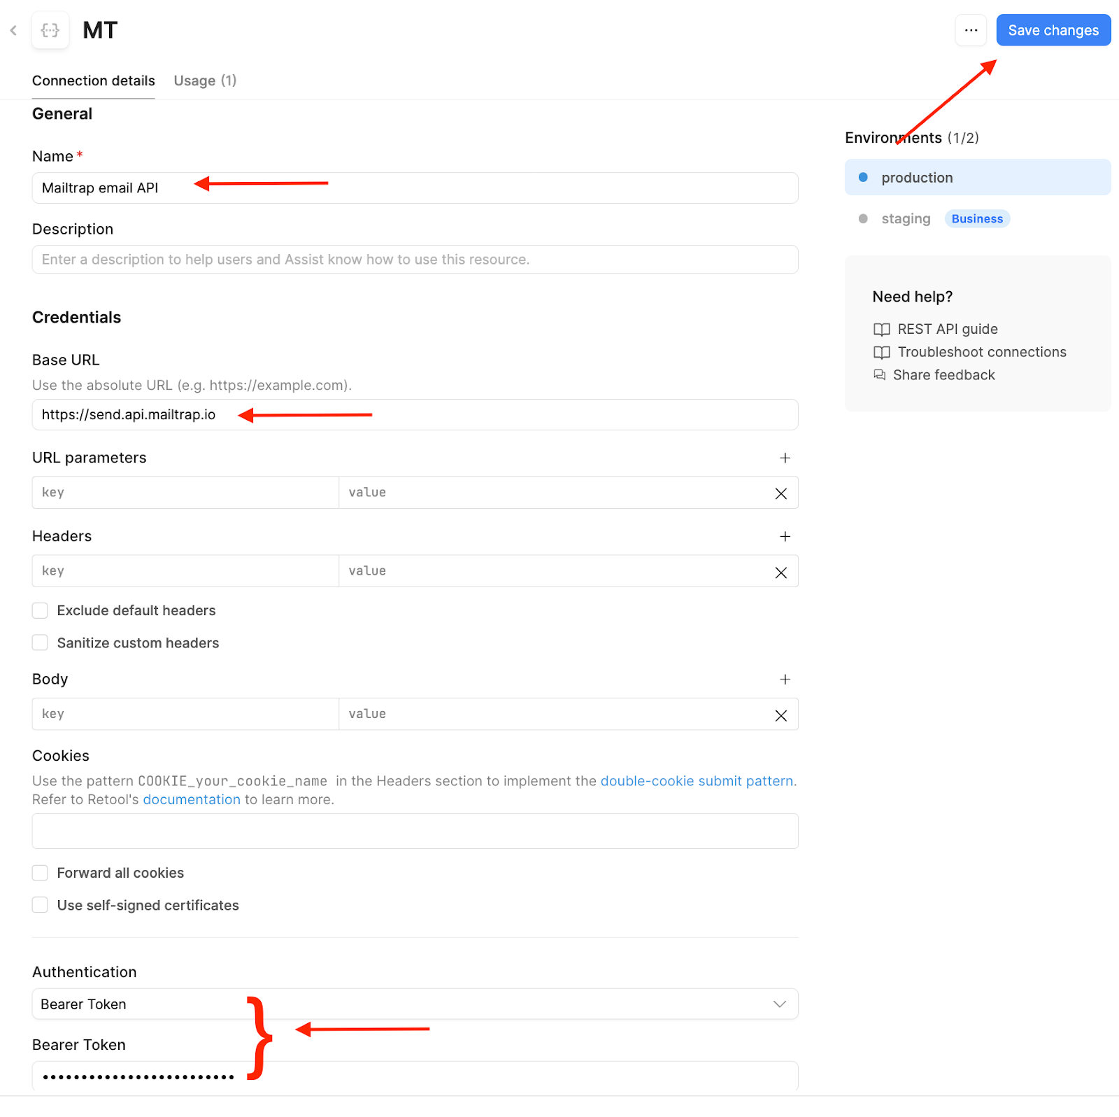Enable Forward all cookies
Viewport: 1119px width, 1117px height.
click(x=40, y=872)
